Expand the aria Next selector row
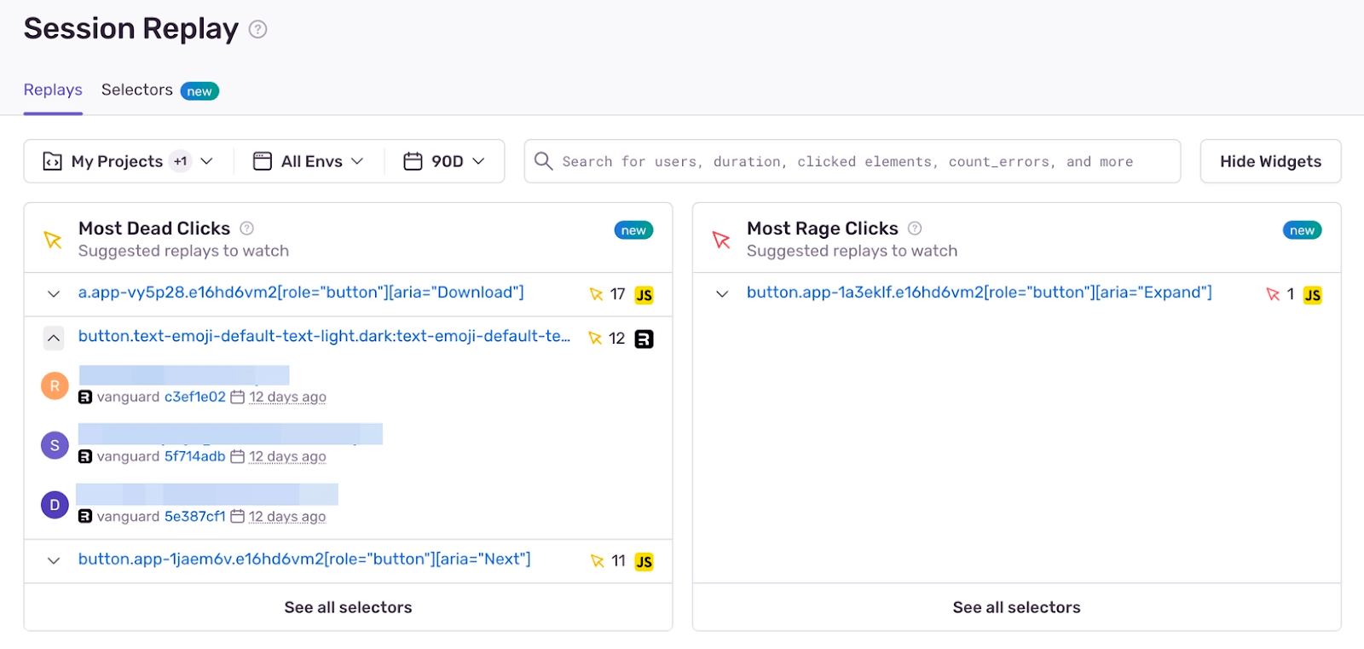Screen dimensions: 1364x649 54,561
